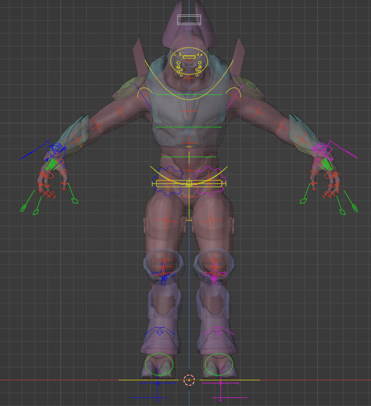This screenshot has width=371, height=406.
Task: Select the blue four-arrow knee control
Action: (x=163, y=273)
